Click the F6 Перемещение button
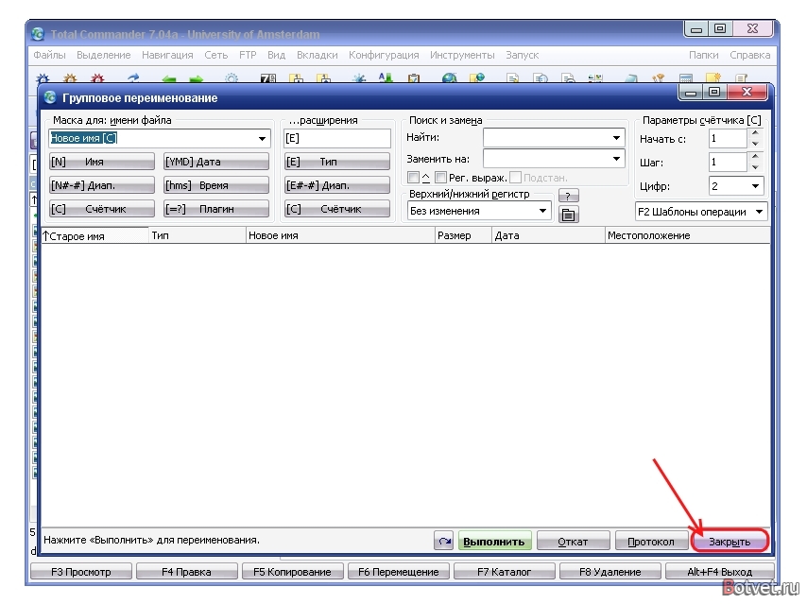Screen dimensions: 807x604 [399, 572]
